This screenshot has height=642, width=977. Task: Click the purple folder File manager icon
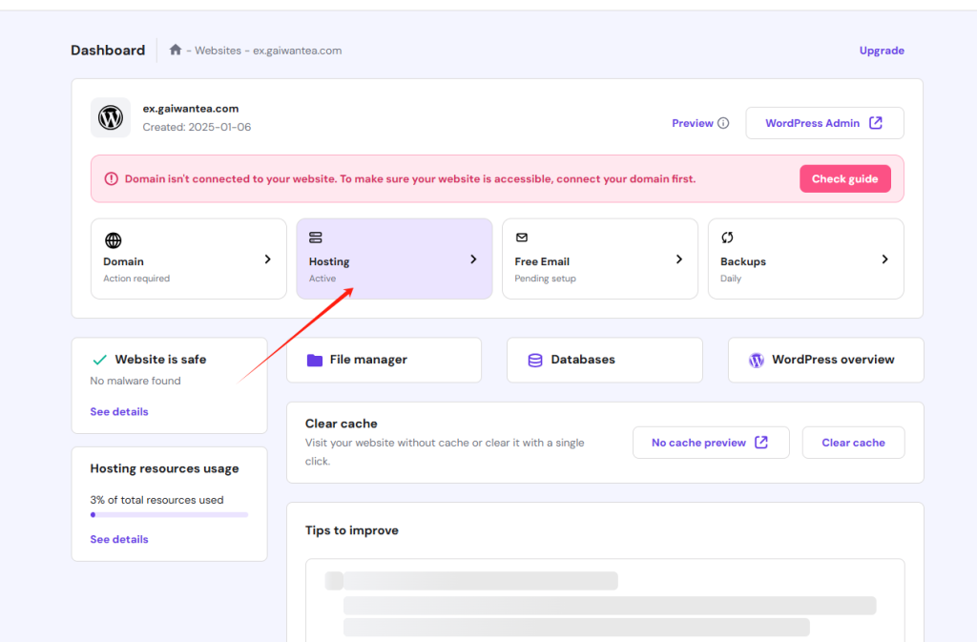coord(315,361)
